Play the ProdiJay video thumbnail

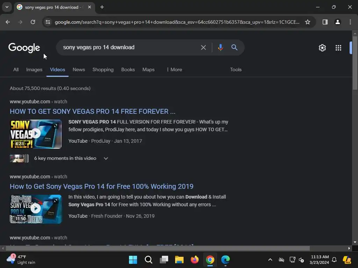(x=36, y=134)
